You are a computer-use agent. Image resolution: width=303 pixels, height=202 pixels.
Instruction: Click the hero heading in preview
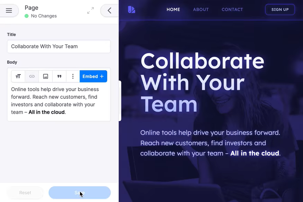pos(202,82)
